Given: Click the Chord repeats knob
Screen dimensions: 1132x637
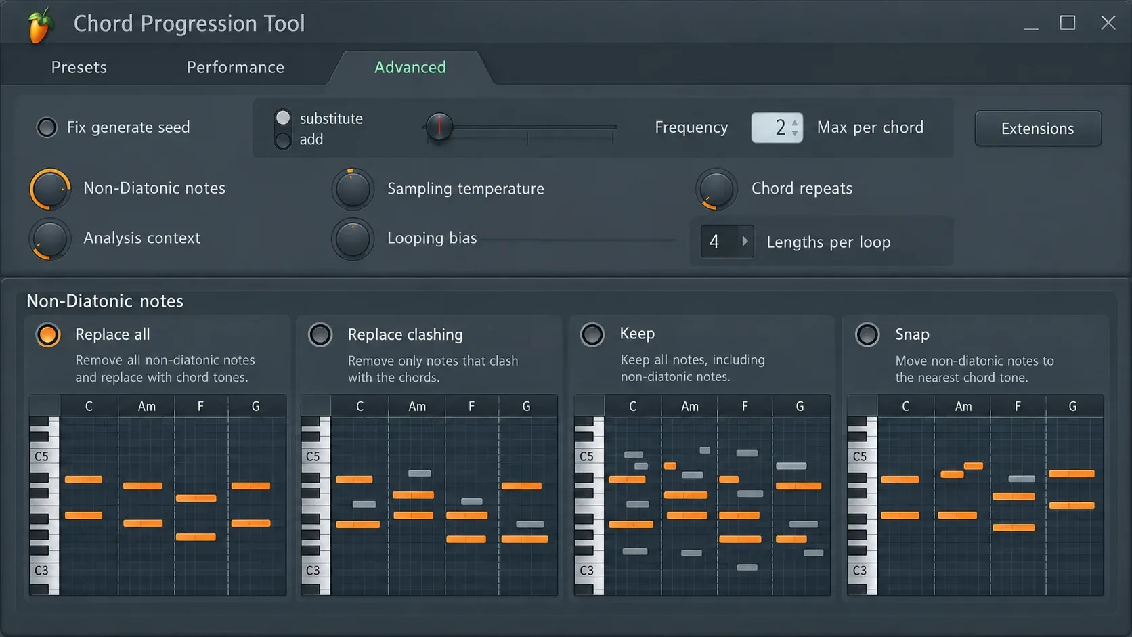Looking at the screenshot, I should tap(716, 189).
